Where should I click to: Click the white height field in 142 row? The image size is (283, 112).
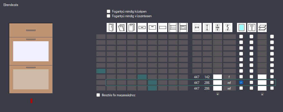(218, 77)
